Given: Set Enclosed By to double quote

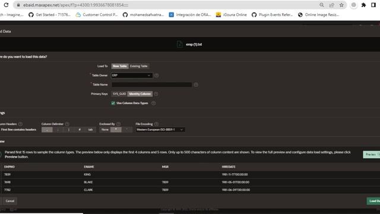Looking at the screenshot, I should (x=116, y=130).
